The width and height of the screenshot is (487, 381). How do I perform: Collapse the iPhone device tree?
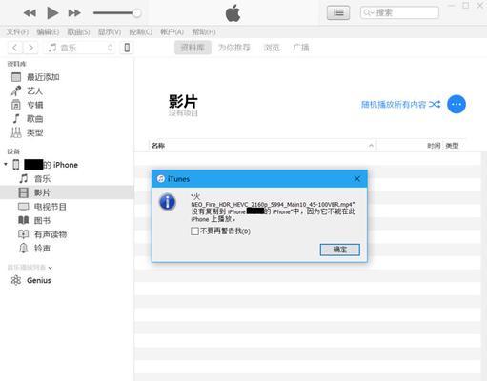pos(6,164)
